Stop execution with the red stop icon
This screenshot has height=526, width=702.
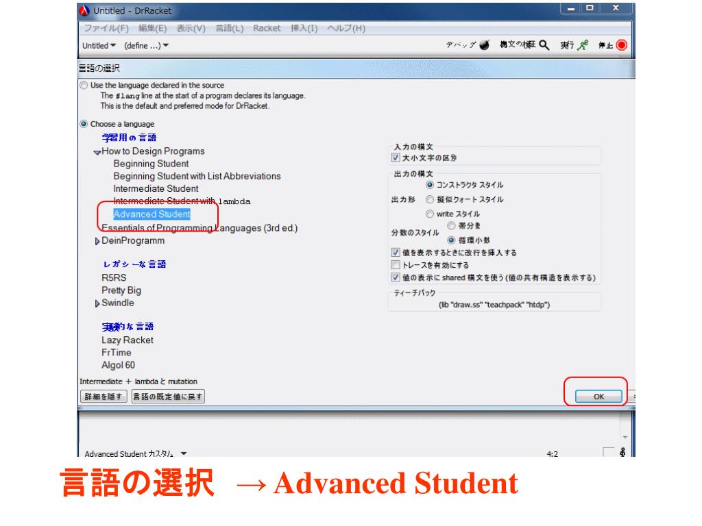point(621,45)
